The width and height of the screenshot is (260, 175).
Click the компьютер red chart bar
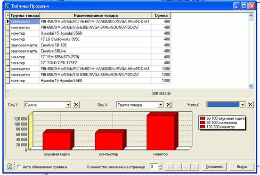point(109,141)
